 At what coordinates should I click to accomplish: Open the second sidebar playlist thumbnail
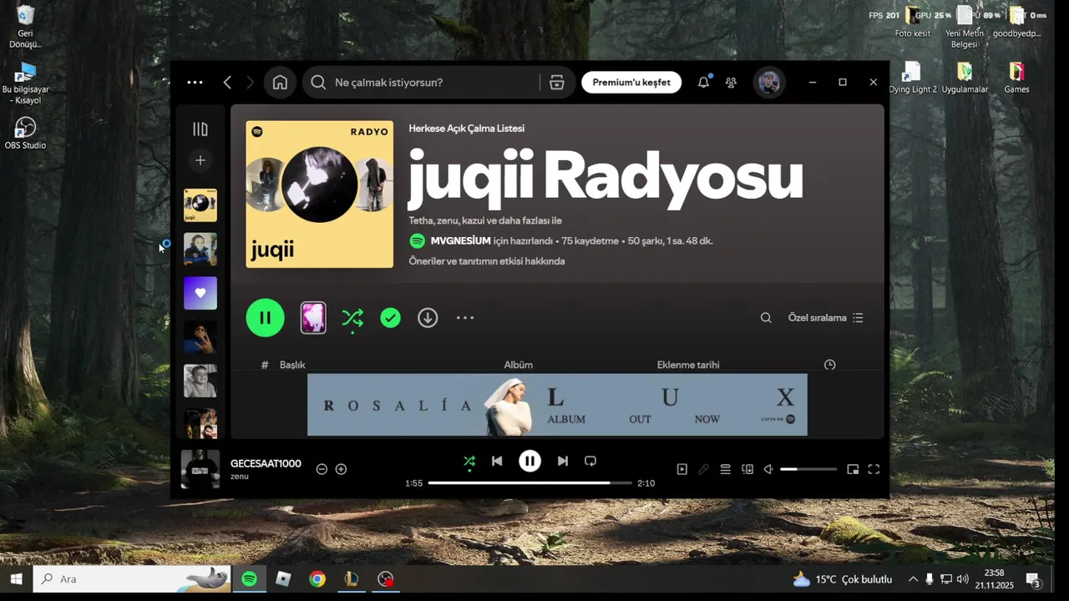[200, 249]
